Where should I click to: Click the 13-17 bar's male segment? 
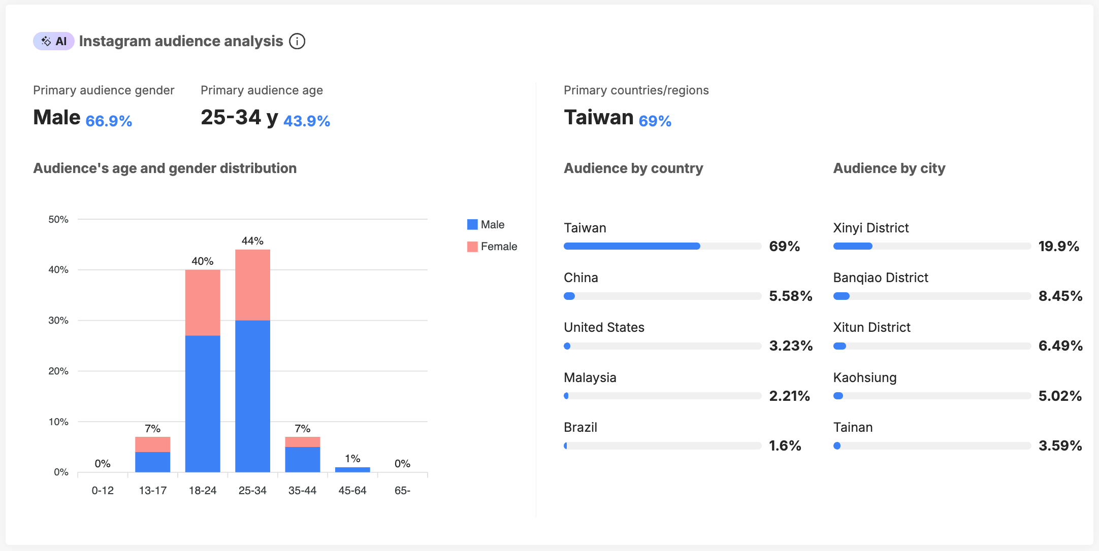152,462
